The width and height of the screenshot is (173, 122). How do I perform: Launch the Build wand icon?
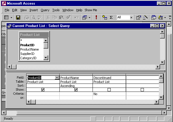point(145,18)
